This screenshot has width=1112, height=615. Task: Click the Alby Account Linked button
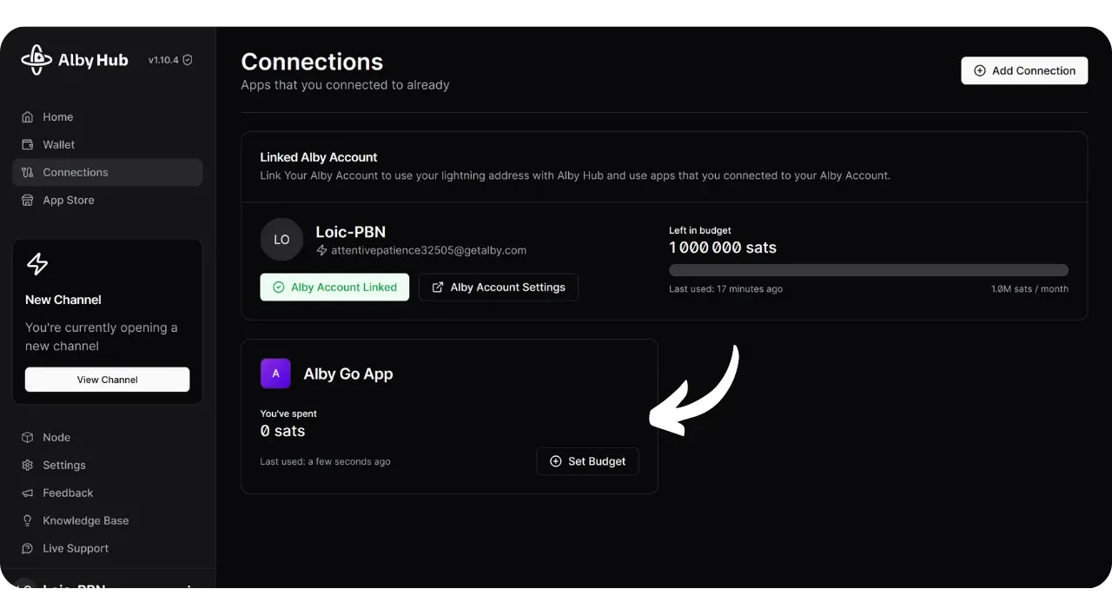pyautogui.click(x=334, y=288)
